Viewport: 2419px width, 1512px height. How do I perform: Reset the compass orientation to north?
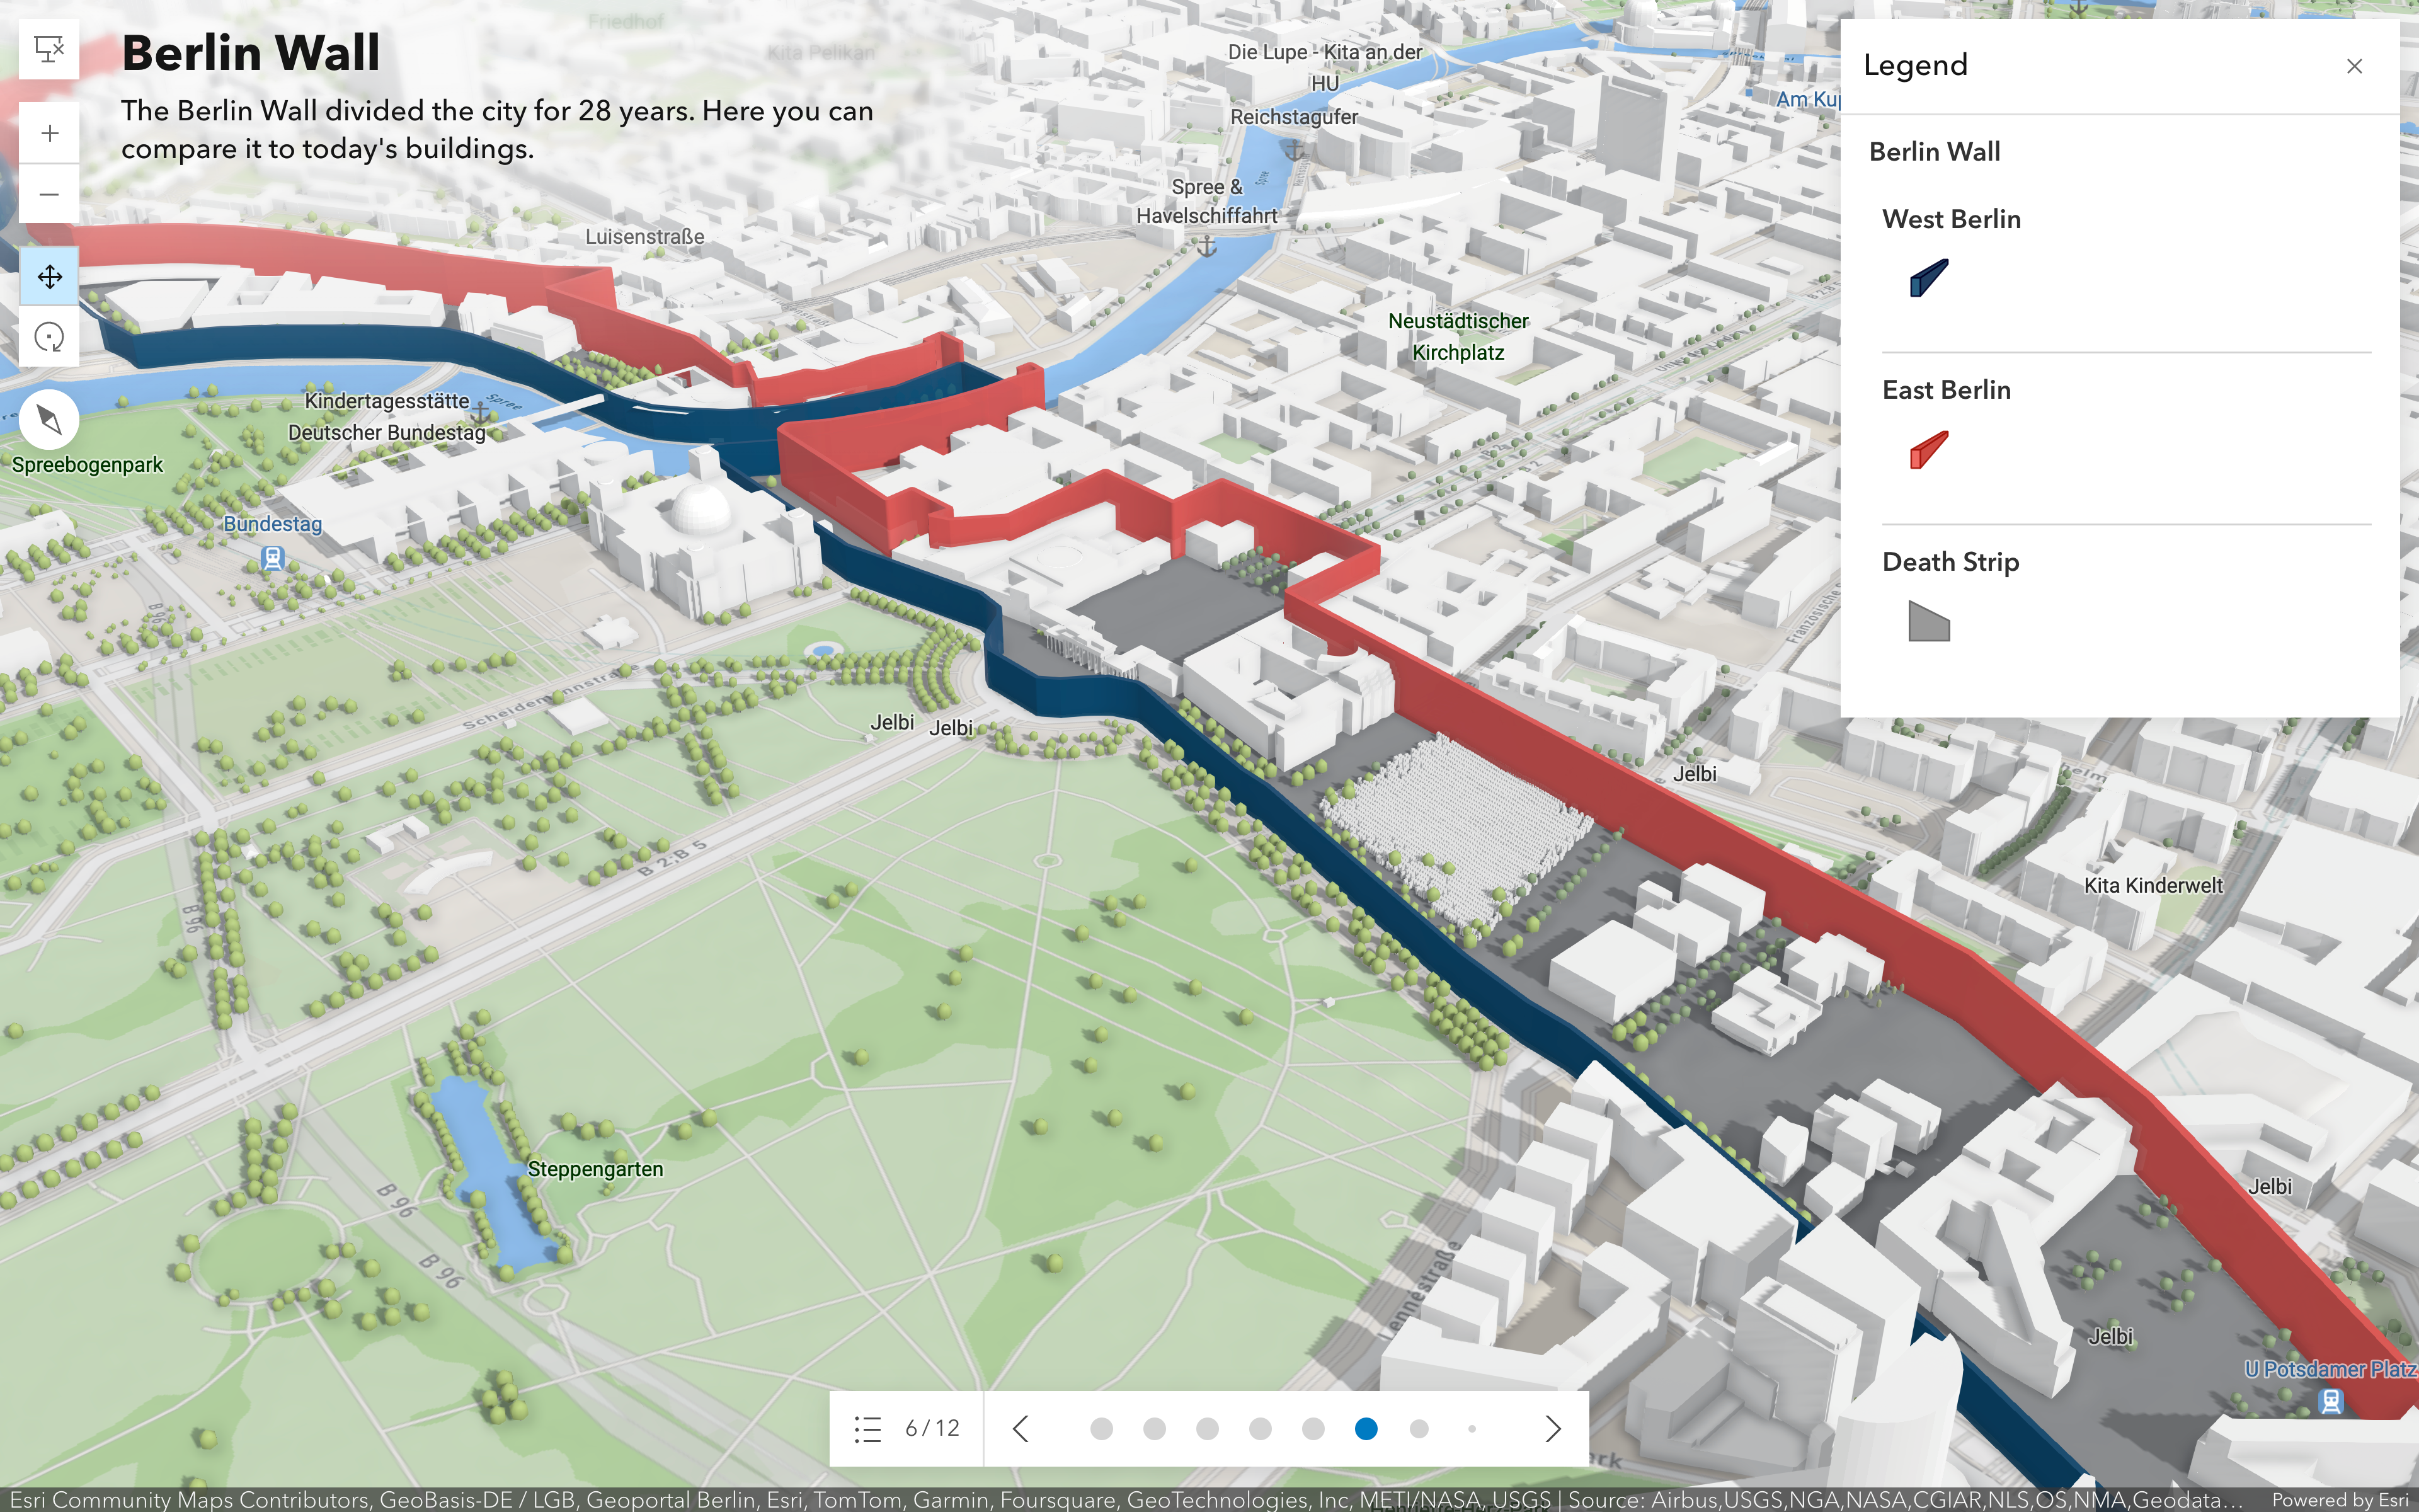click(49, 420)
